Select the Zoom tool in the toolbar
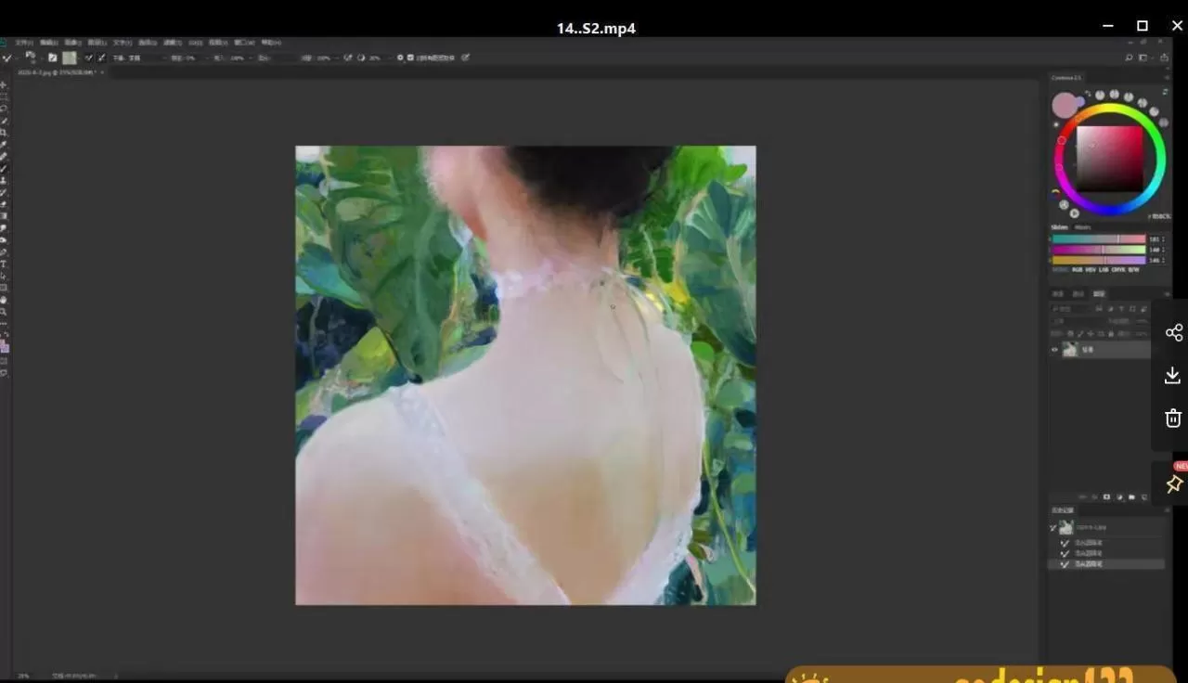The height and width of the screenshot is (683, 1188). point(5,312)
